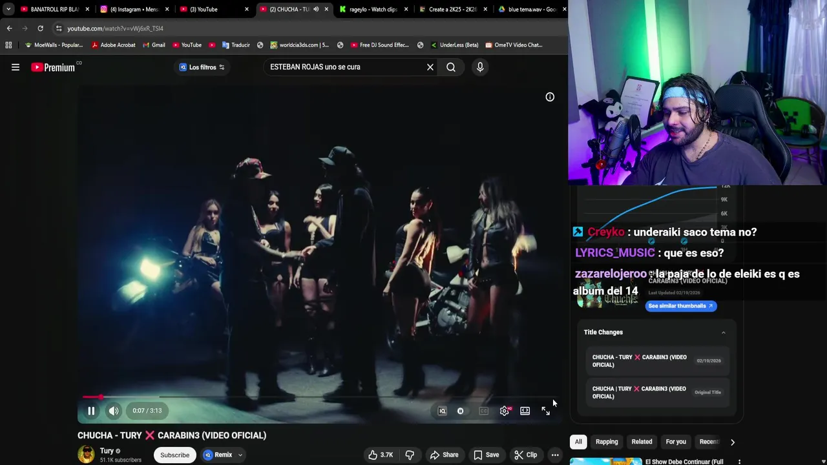This screenshot has height=465, width=827.
Task: Toggle subtitles CC button
Action: [483, 411]
